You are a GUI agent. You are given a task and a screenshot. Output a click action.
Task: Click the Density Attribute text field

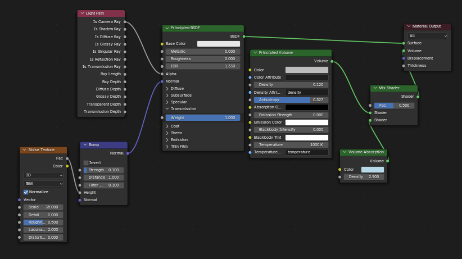point(306,92)
